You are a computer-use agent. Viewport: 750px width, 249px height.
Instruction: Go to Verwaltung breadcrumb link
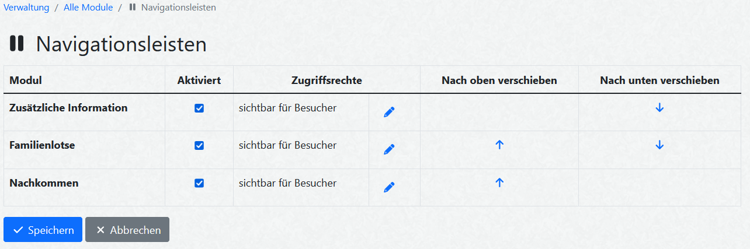(x=26, y=8)
